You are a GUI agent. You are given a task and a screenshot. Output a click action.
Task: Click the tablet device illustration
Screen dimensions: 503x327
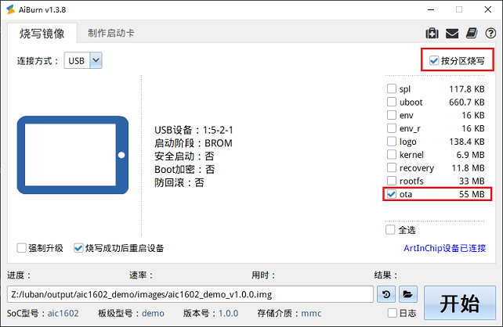73,156
